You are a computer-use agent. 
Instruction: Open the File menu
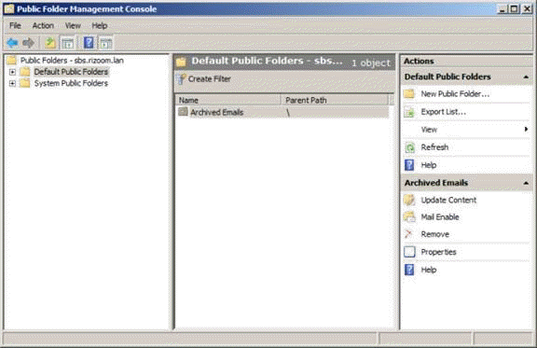(x=15, y=26)
